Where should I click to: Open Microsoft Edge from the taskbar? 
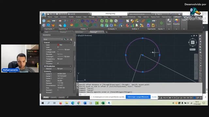coord(73,103)
